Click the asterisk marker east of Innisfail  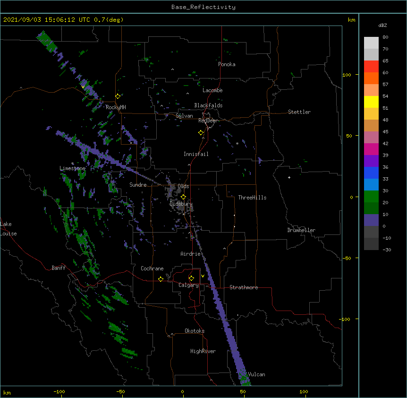point(237,143)
